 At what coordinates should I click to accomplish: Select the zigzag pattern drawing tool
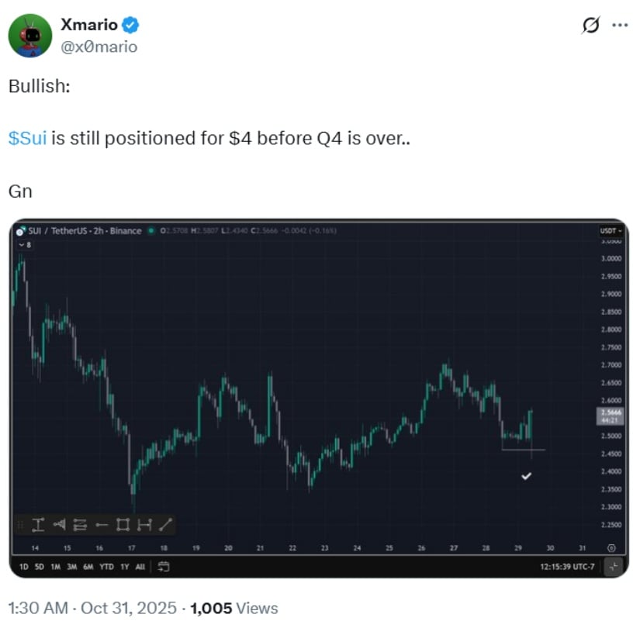pos(81,525)
